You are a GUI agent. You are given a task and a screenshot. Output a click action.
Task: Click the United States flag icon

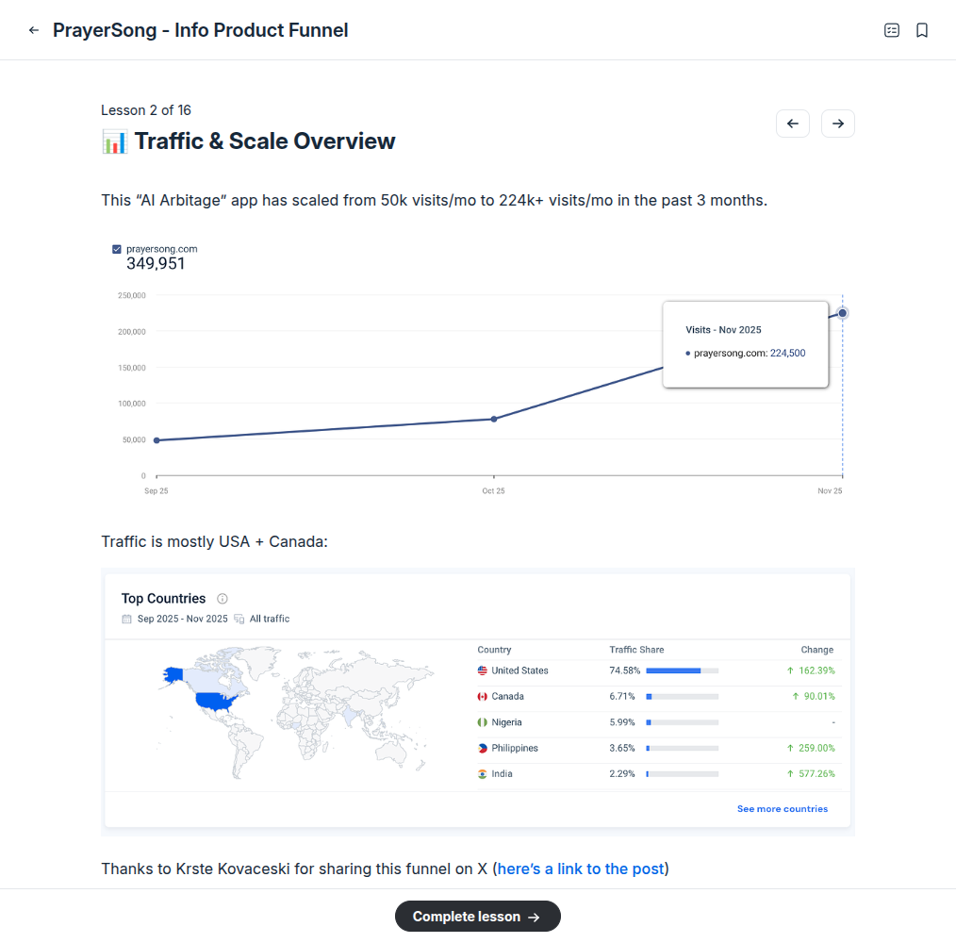point(483,670)
